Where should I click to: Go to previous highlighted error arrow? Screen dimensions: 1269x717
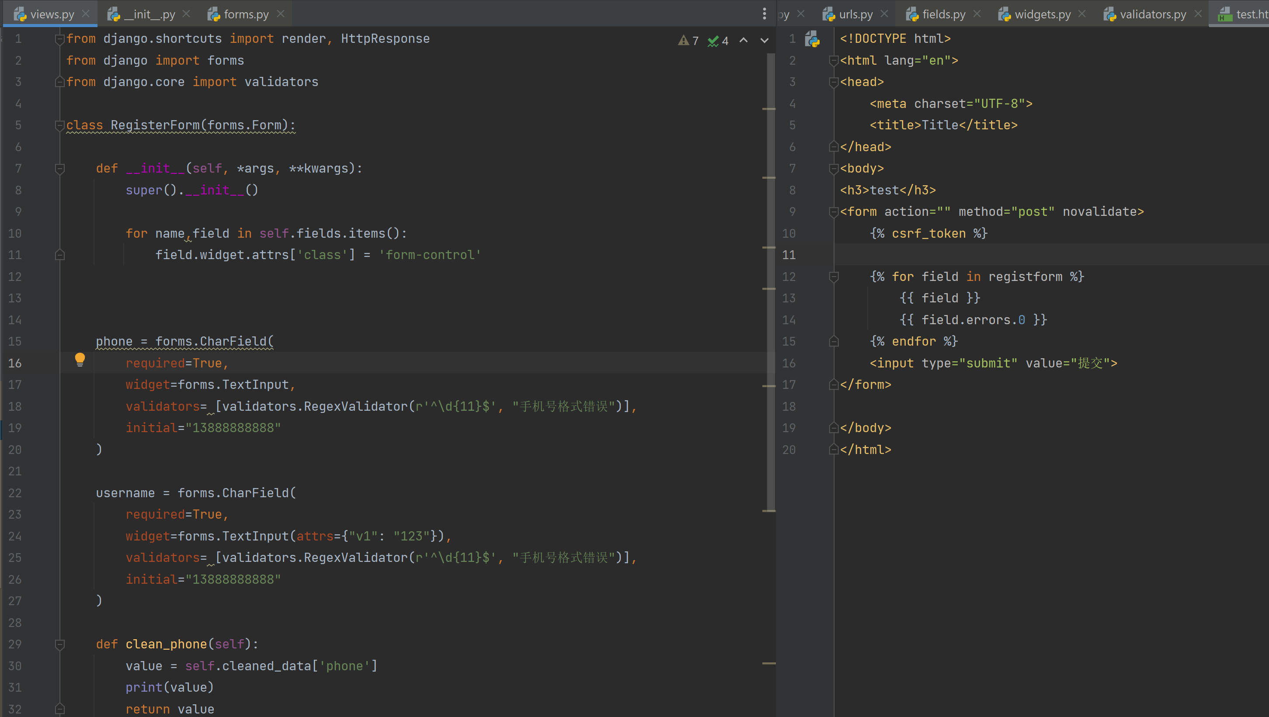point(744,41)
